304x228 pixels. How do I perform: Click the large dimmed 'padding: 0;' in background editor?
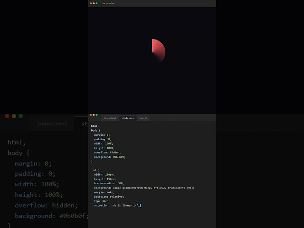click(x=35, y=174)
